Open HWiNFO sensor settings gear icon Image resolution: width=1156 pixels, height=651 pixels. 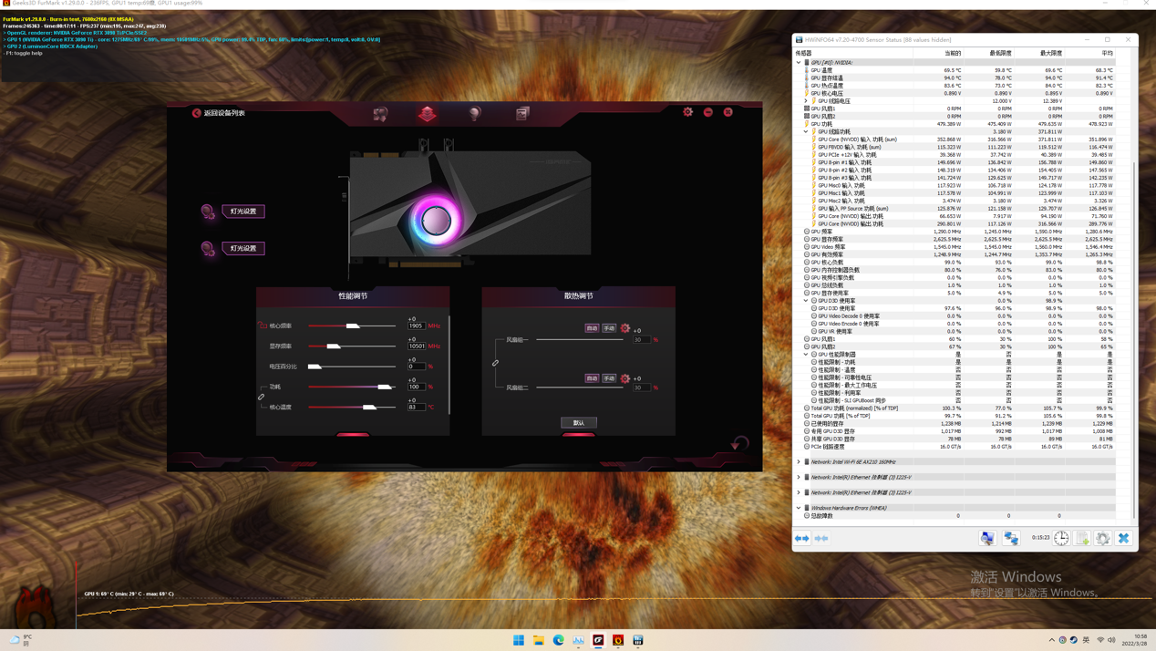coord(1102,538)
